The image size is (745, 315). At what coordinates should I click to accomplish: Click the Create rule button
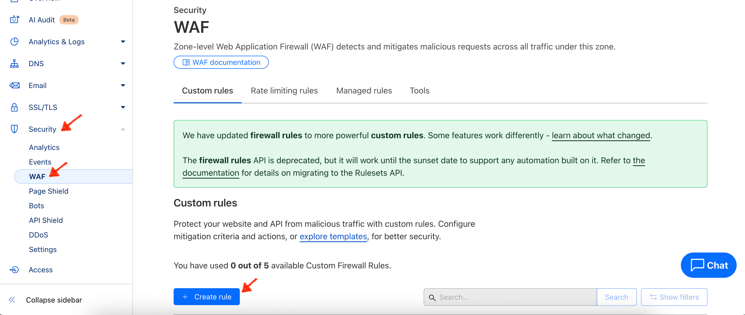(x=206, y=297)
